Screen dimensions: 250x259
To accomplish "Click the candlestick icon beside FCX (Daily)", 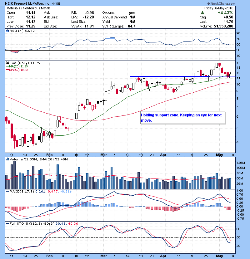I will click(x=7, y=63).
